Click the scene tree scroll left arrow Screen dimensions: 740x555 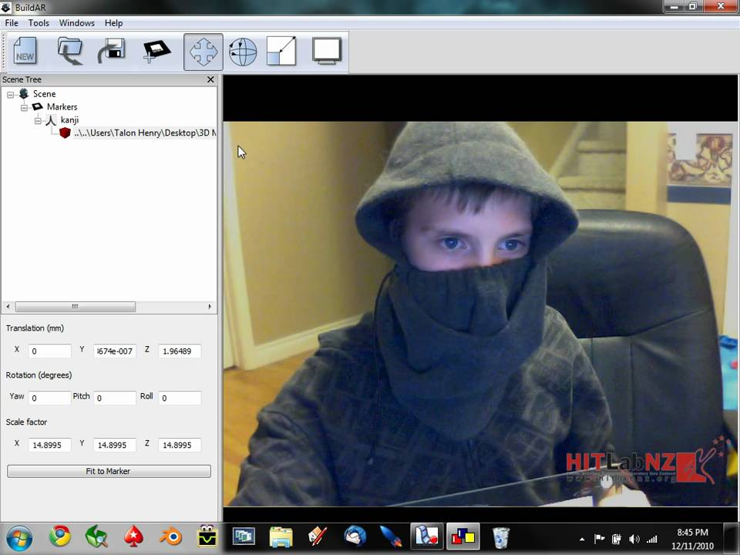tap(8, 307)
